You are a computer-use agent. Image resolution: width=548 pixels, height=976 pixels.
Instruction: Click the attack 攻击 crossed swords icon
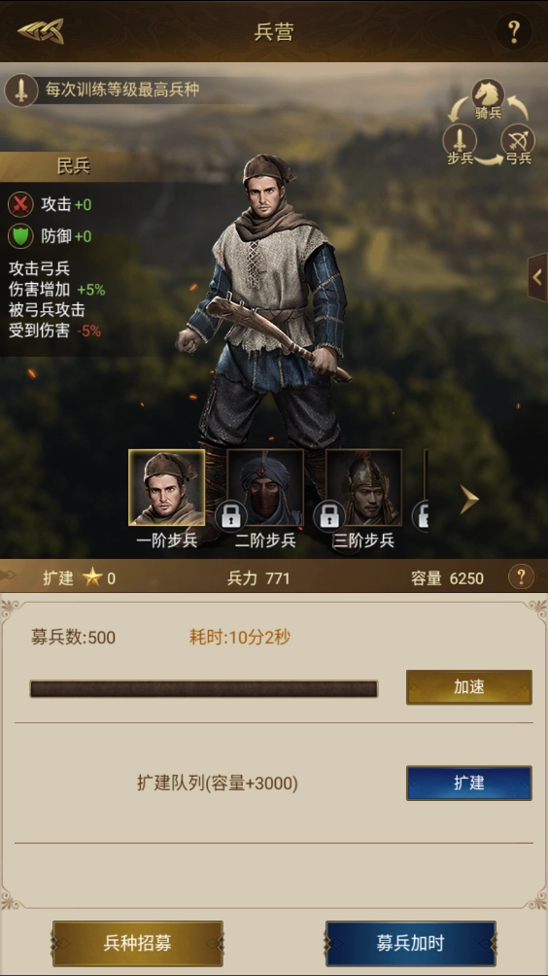pos(20,204)
